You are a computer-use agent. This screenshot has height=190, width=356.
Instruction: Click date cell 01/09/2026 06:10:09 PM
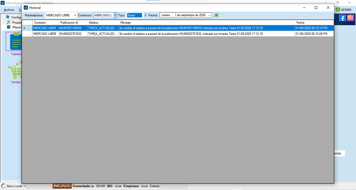(x=314, y=34)
